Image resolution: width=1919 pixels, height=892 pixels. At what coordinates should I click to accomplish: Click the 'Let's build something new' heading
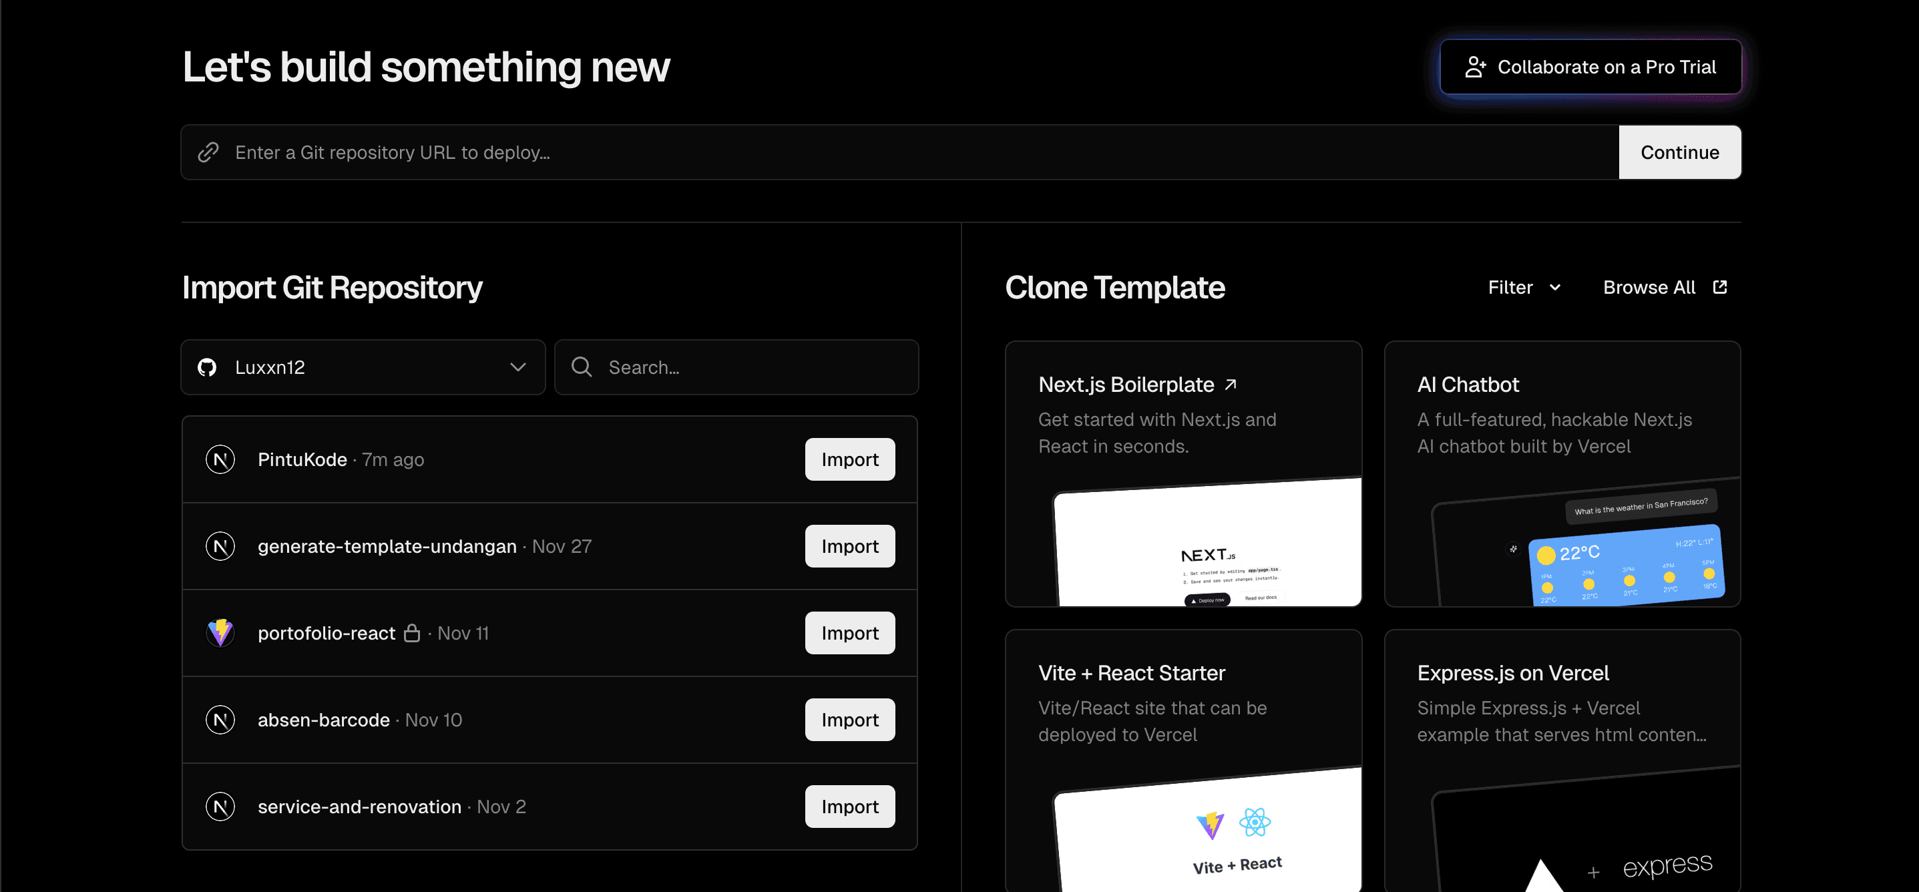point(426,67)
